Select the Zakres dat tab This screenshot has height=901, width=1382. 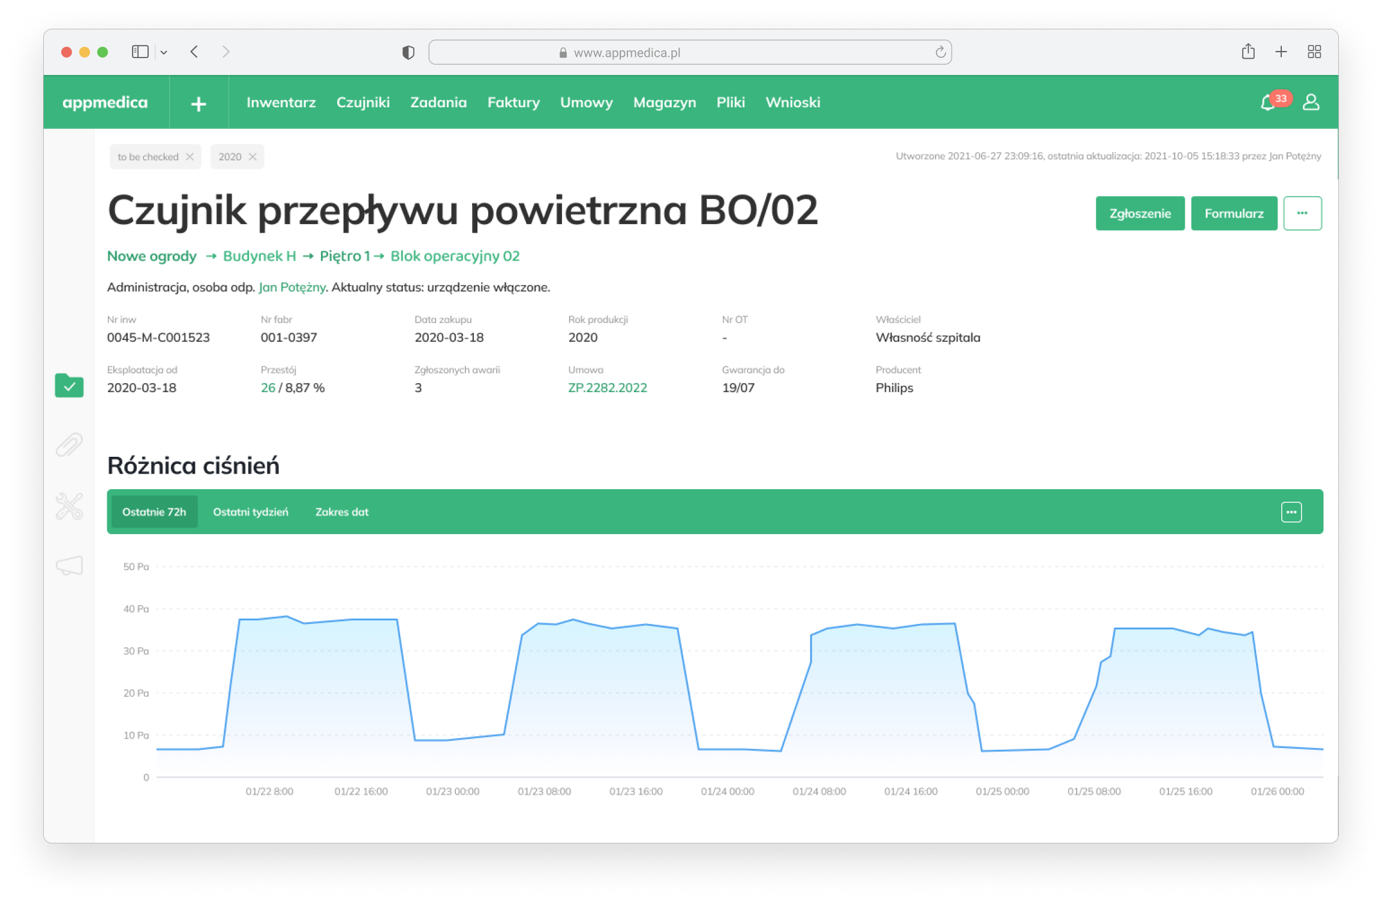coord(341,512)
